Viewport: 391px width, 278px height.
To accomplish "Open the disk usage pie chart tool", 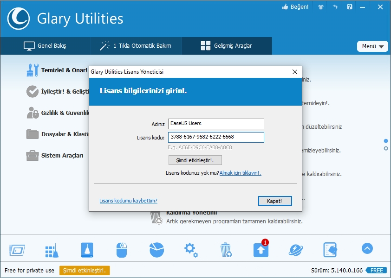I will click(156, 249).
